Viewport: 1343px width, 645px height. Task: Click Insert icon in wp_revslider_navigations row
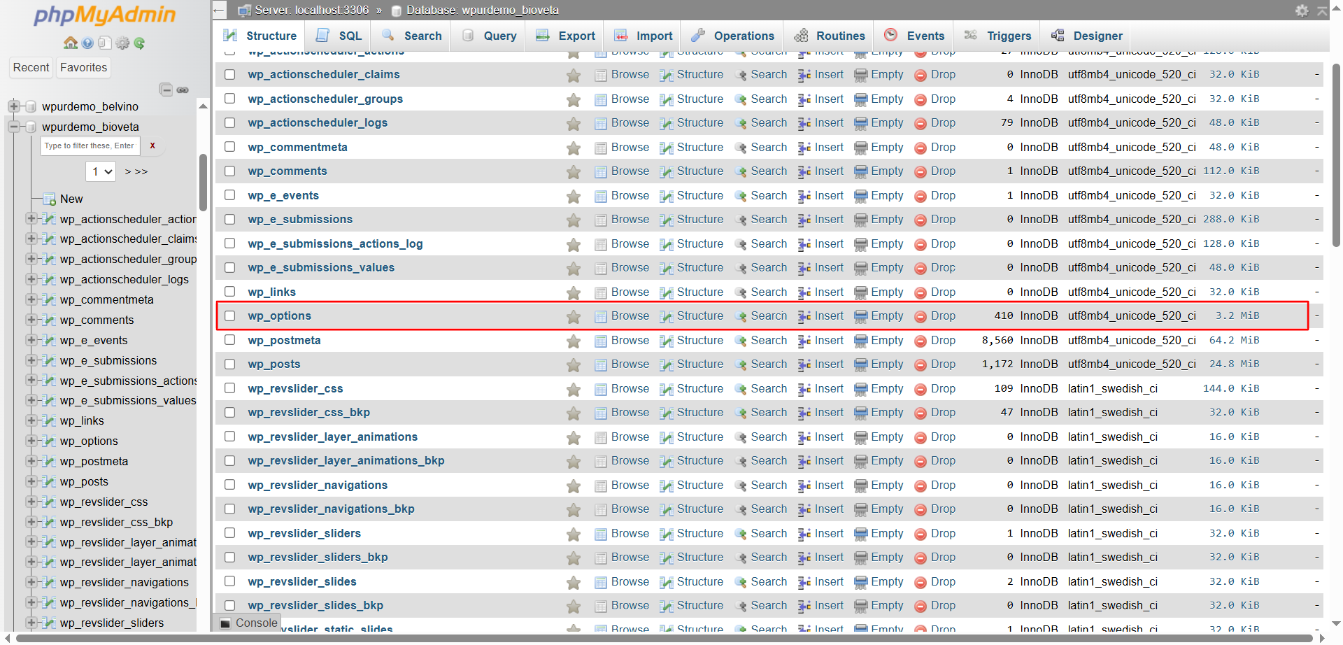pyautogui.click(x=804, y=486)
